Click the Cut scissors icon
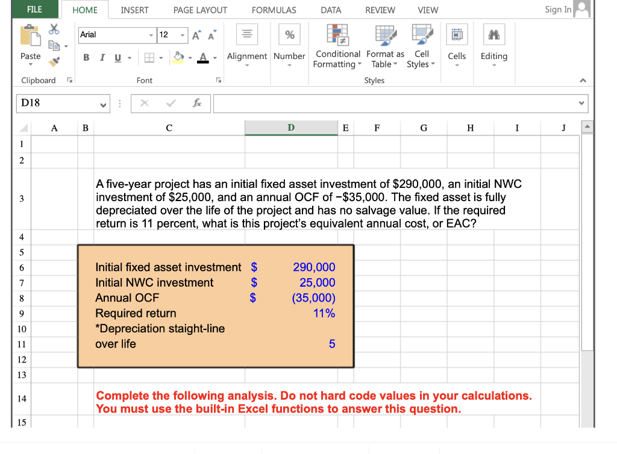The width and height of the screenshot is (617, 454). (x=54, y=29)
